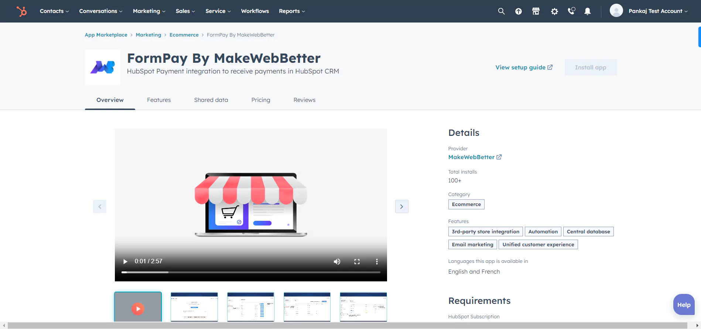Image resolution: width=701 pixels, height=329 pixels.
Task: Click the MakeWebBetter app logo
Action: coord(103,67)
